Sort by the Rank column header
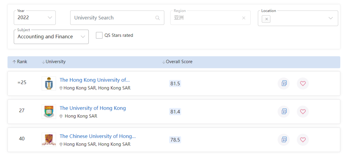This screenshot has width=346, height=158. point(20,62)
